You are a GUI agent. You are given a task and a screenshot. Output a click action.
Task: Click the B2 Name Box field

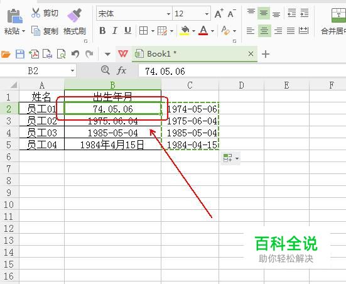(x=33, y=71)
